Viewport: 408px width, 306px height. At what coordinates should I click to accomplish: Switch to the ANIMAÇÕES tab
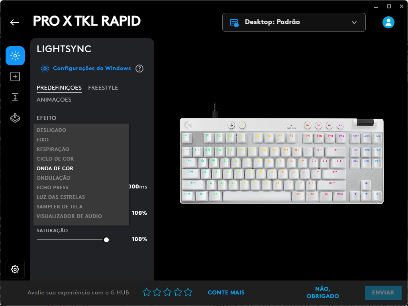(54, 100)
